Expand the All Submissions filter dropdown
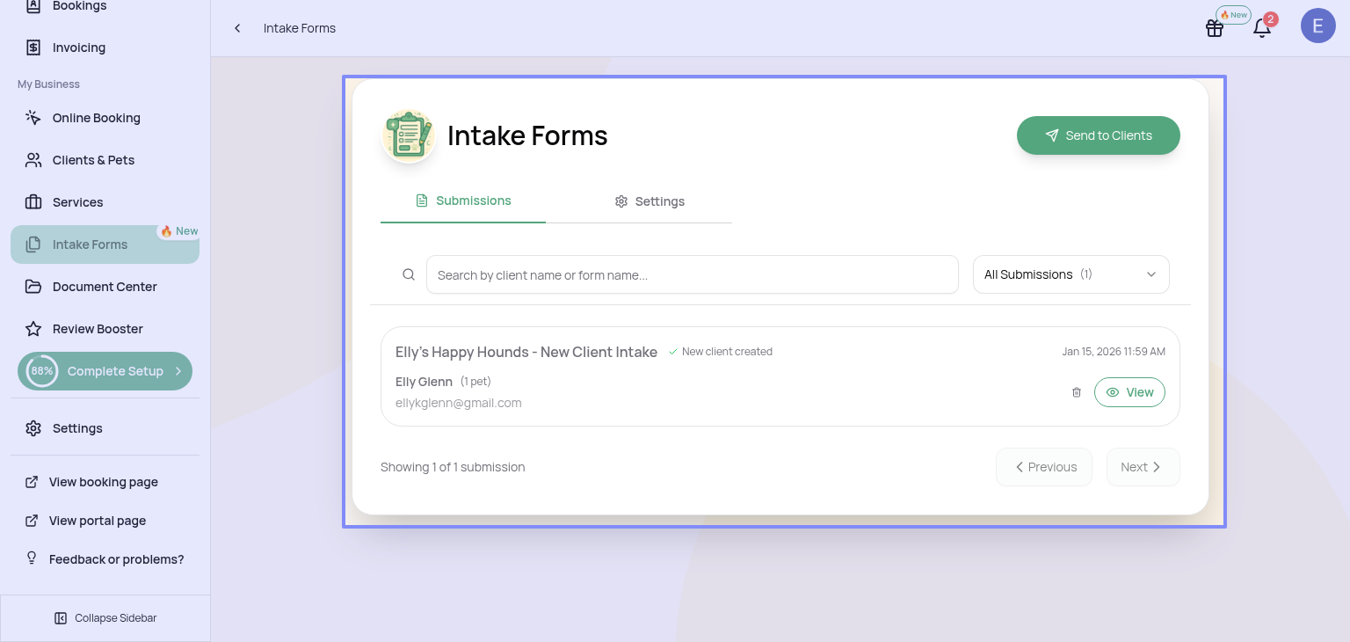The width and height of the screenshot is (1350, 642). (1071, 274)
